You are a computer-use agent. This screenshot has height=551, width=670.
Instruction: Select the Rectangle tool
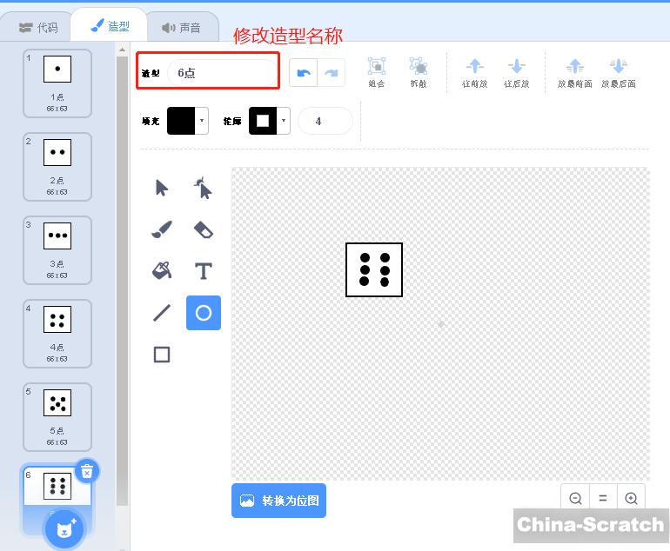162,355
